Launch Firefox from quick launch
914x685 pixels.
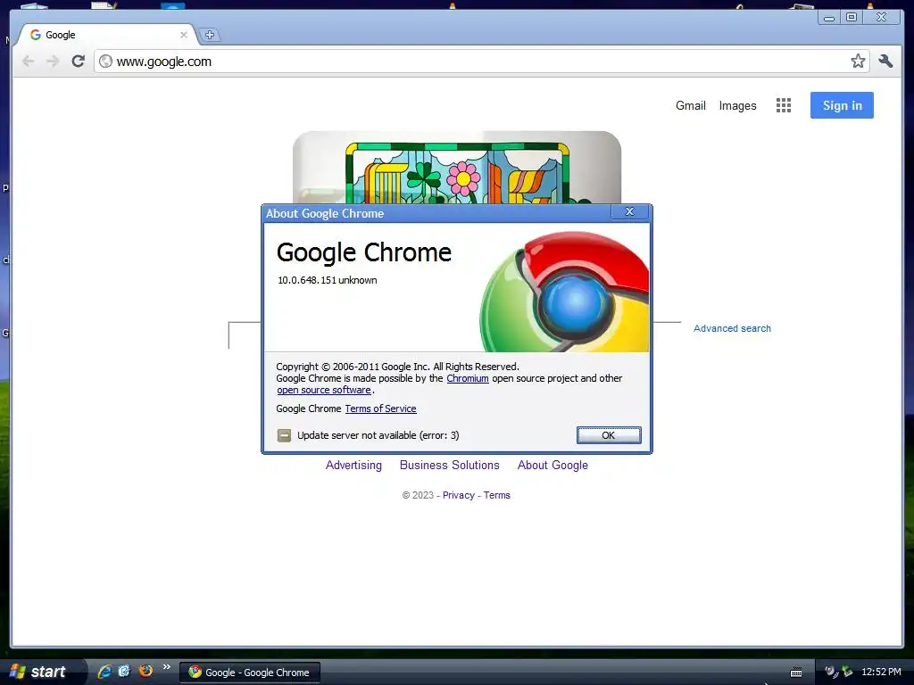[145, 671]
